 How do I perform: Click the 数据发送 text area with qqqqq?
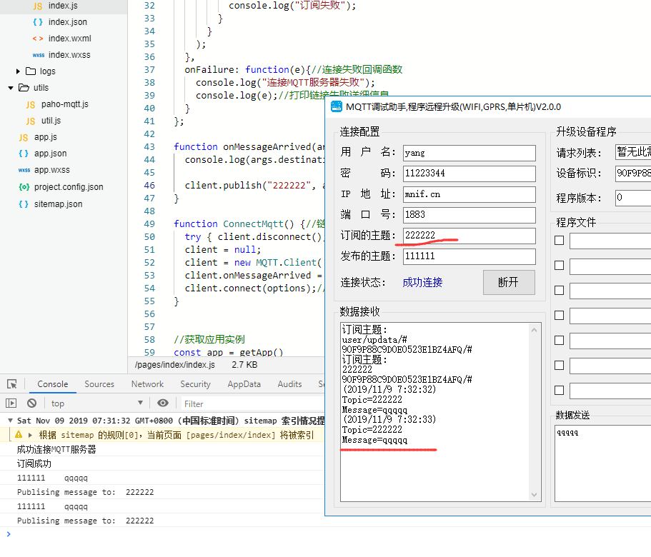tap(603, 463)
